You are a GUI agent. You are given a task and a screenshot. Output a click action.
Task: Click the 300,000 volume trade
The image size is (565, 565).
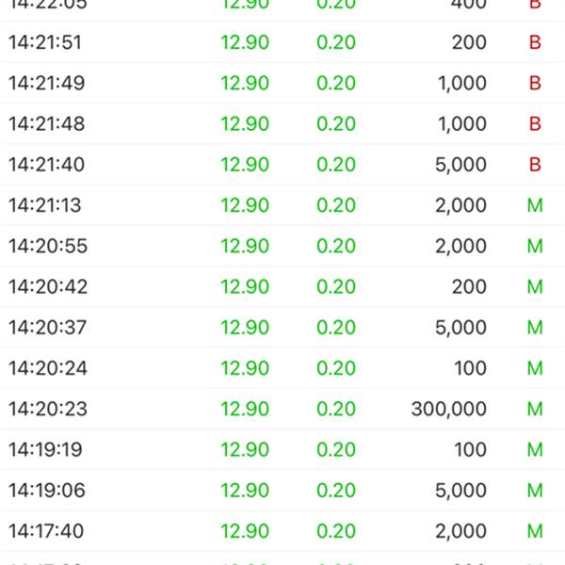[449, 409]
